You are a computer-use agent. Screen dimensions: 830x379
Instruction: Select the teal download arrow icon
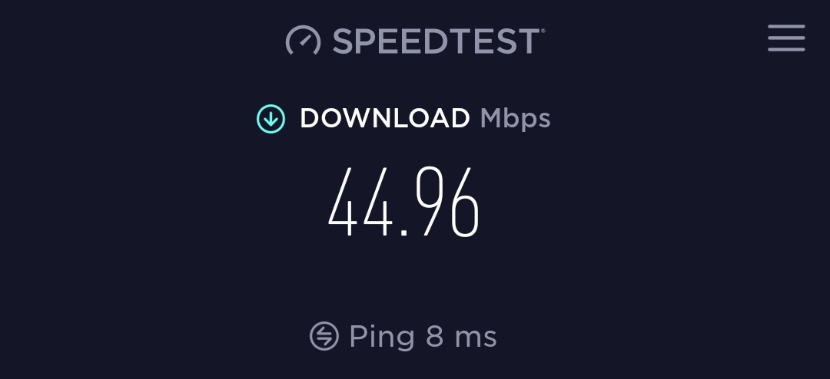tap(271, 119)
